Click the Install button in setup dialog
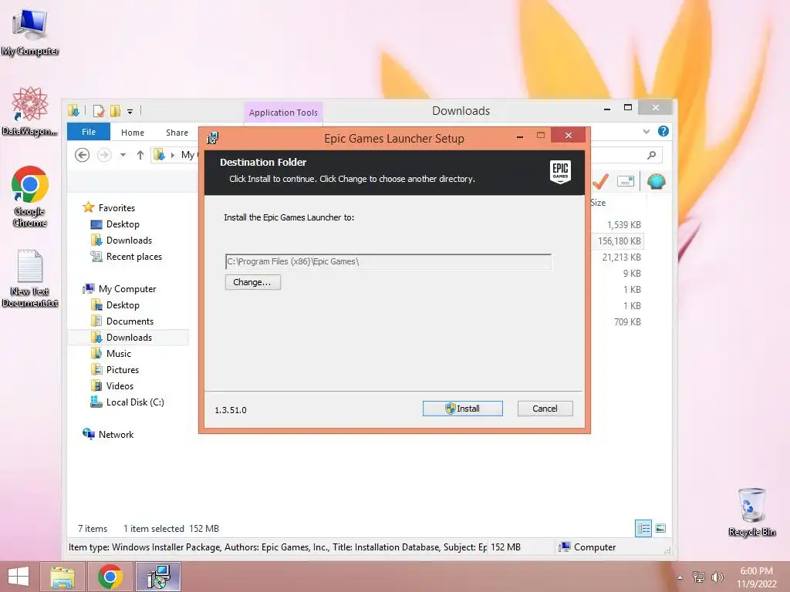 coord(463,409)
